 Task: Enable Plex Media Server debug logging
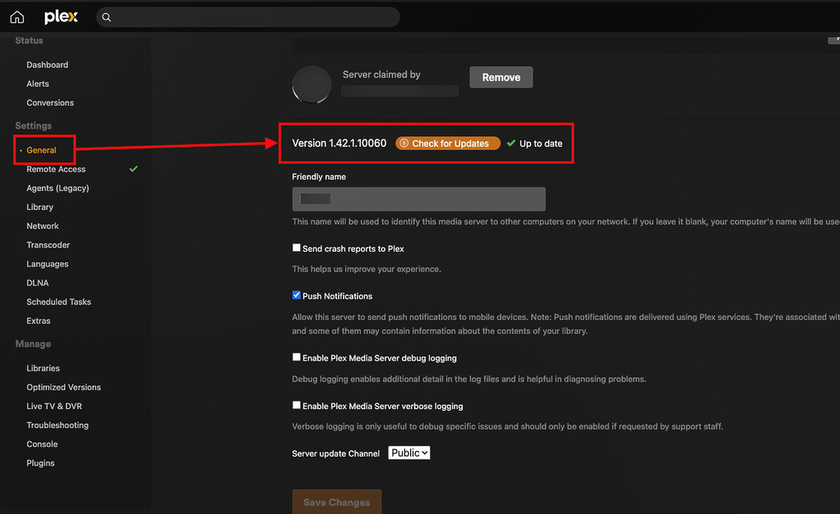click(296, 357)
